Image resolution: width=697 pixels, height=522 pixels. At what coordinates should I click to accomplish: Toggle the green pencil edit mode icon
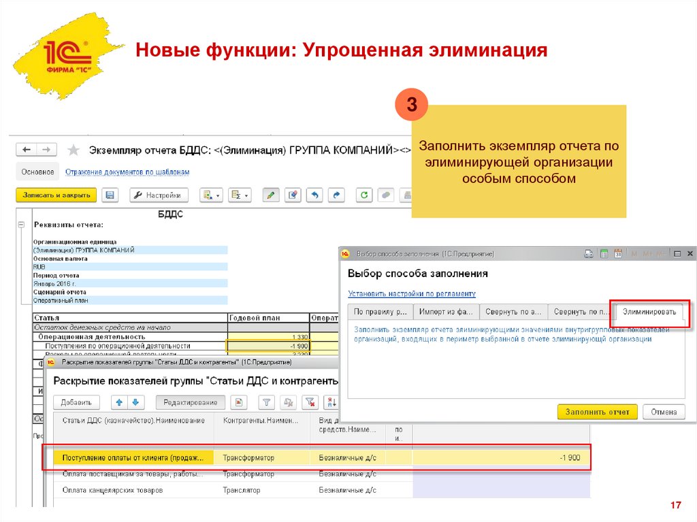point(271,195)
